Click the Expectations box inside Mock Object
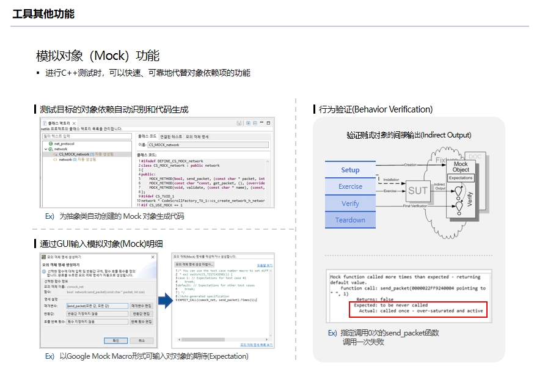The image size is (545, 385). (x=461, y=178)
